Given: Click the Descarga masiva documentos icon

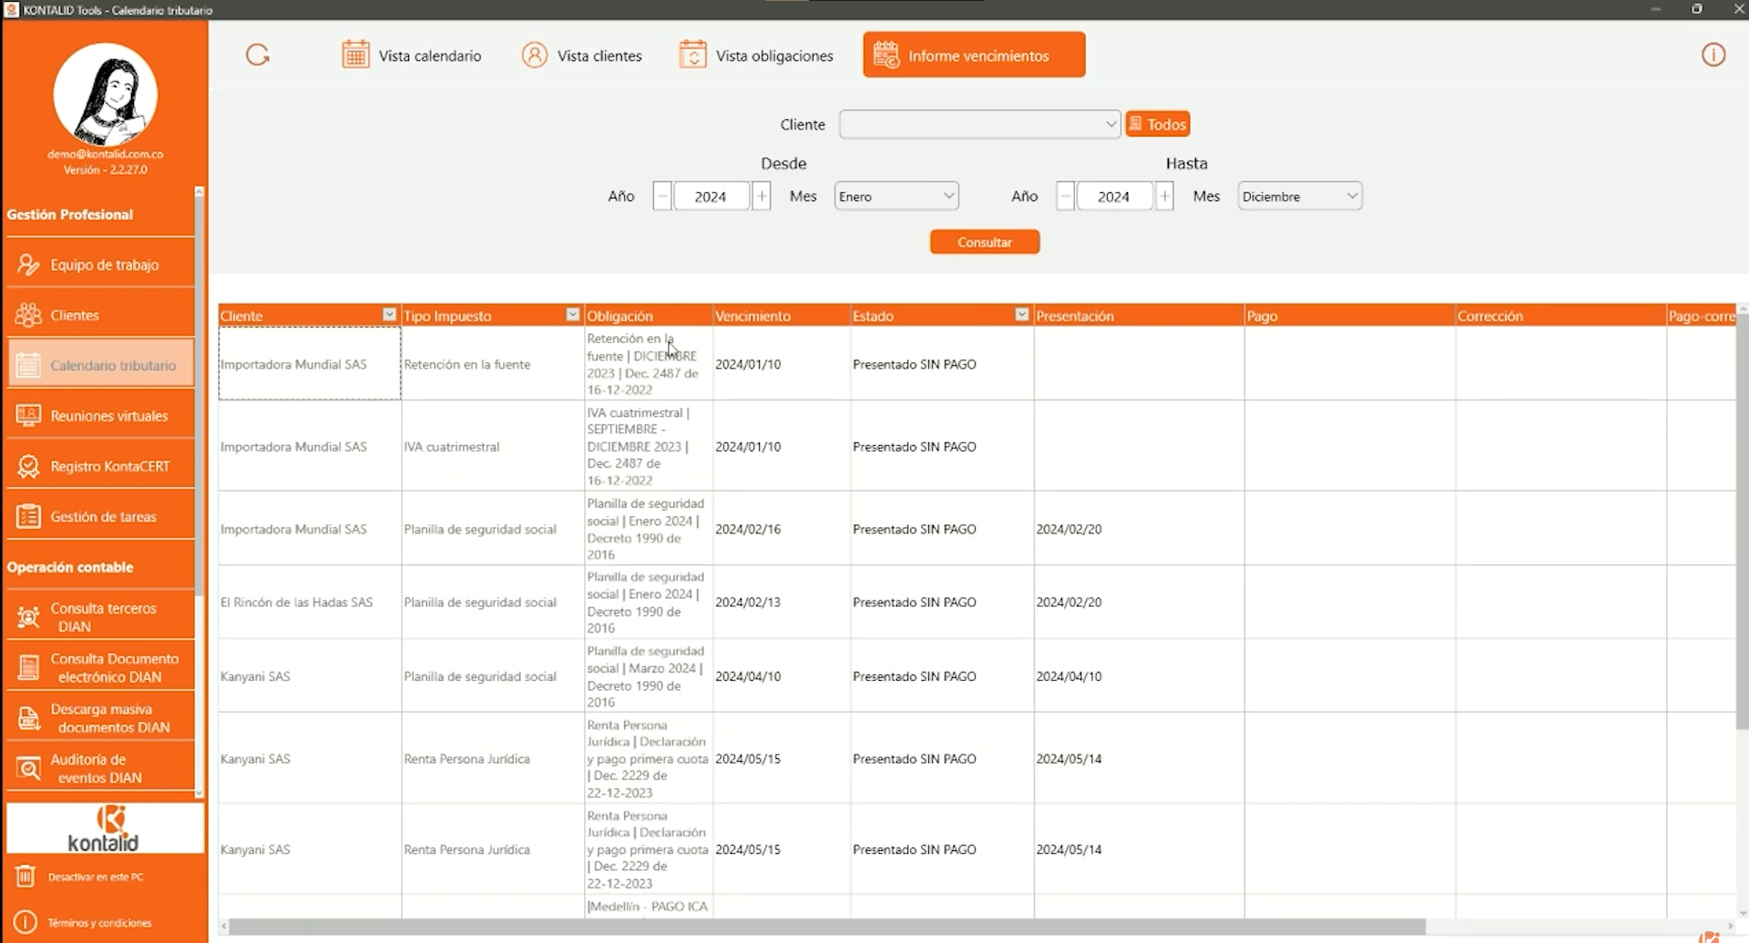Looking at the screenshot, I should pyautogui.click(x=28, y=719).
